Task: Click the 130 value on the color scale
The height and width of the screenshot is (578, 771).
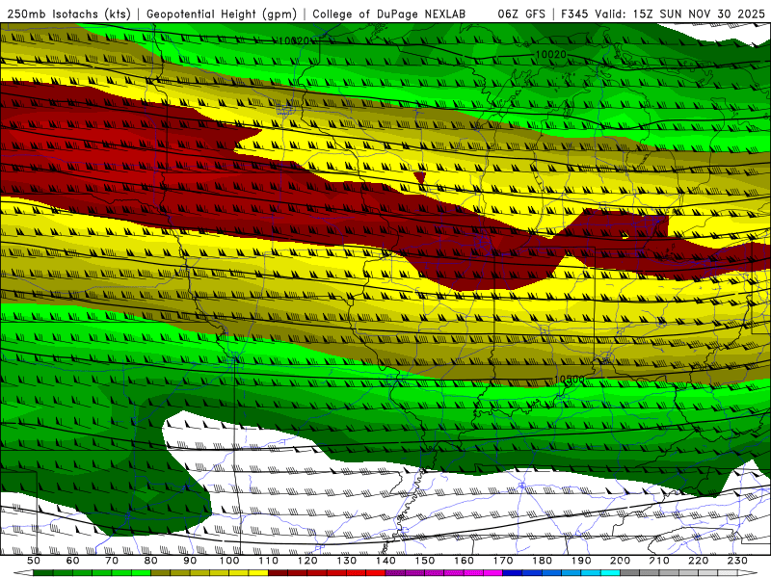Action: [x=347, y=561]
